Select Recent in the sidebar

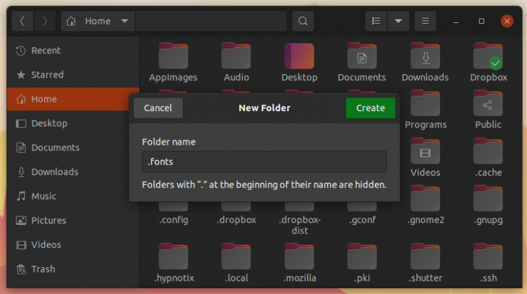(45, 51)
